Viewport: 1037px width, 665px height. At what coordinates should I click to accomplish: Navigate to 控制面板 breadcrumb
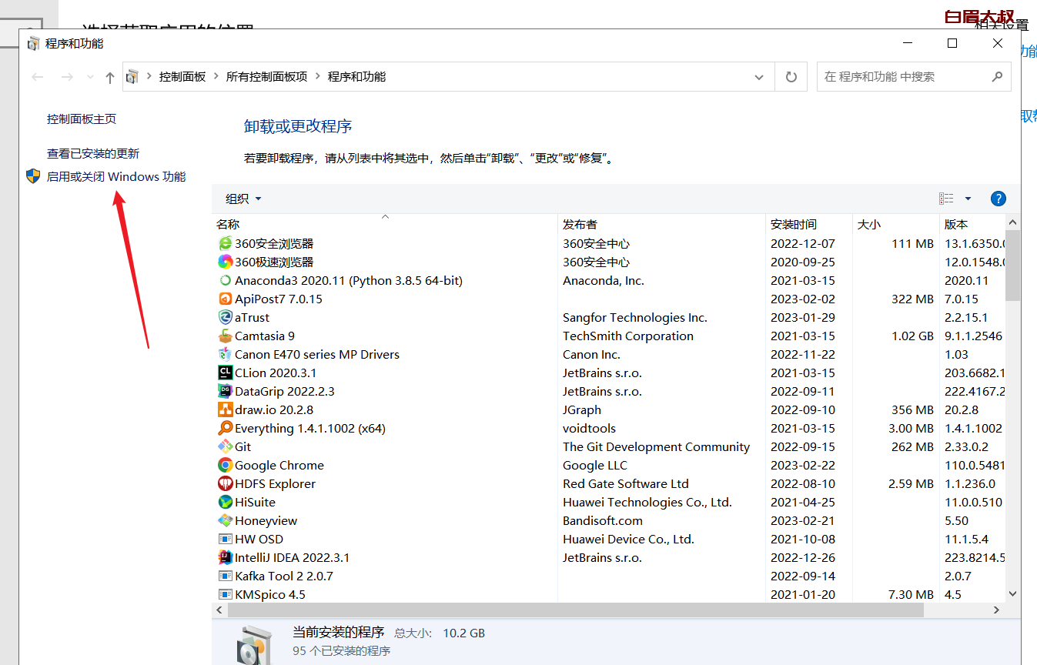point(182,77)
